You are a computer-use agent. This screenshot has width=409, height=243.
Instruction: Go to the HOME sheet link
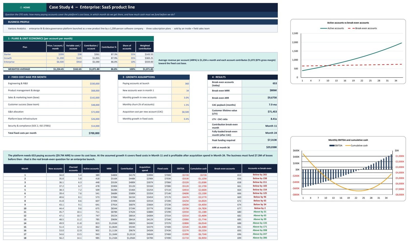click(x=25, y=7)
